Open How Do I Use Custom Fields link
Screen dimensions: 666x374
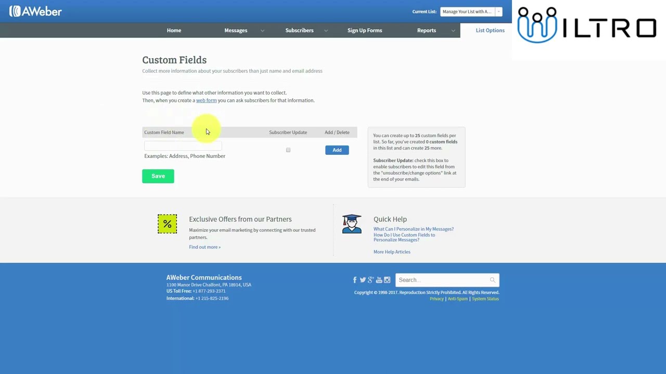tap(404, 237)
